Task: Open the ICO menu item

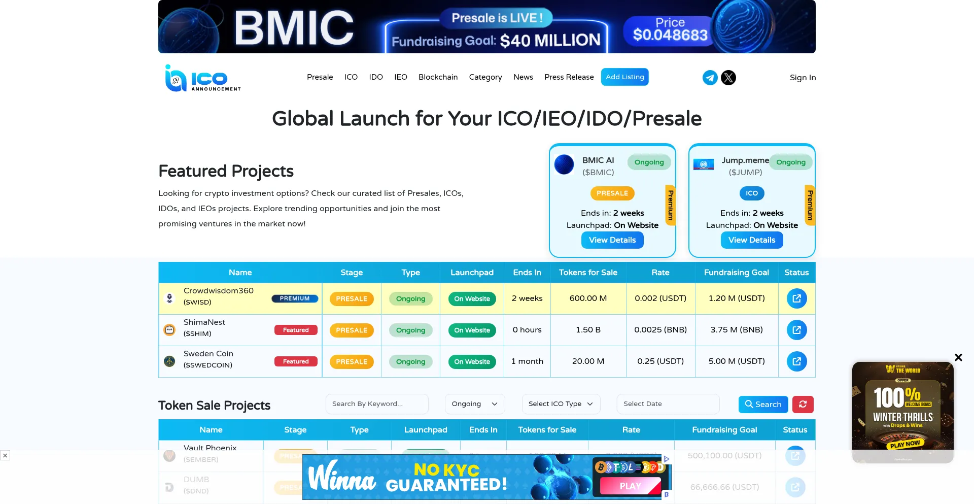Action: click(x=351, y=77)
